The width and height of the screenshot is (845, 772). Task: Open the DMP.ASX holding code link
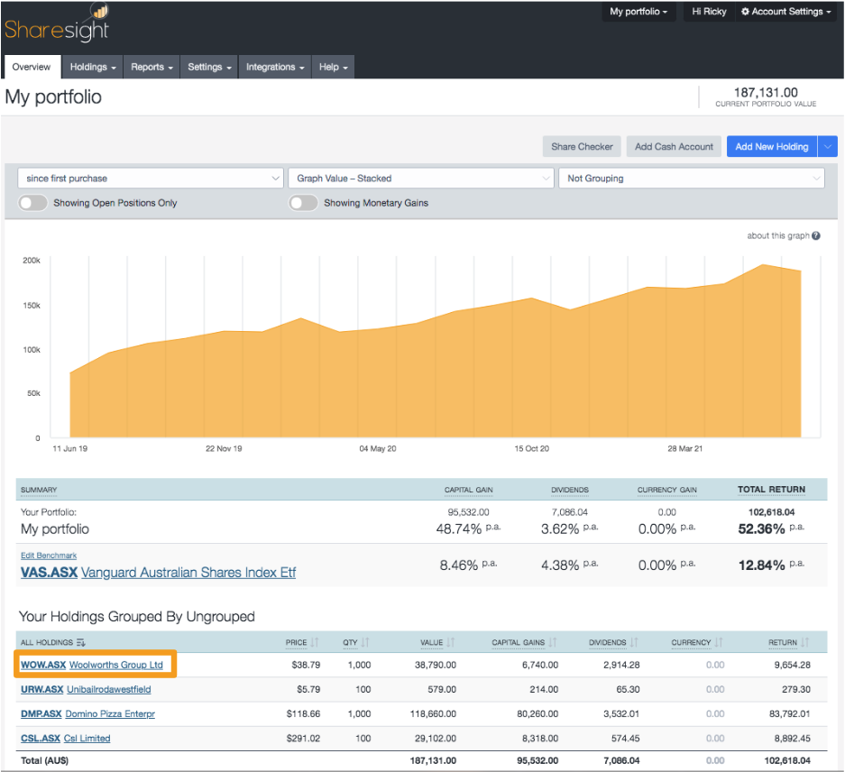point(41,713)
